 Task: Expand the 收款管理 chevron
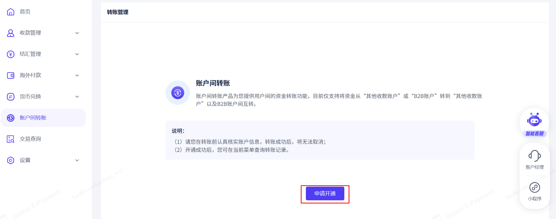(x=77, y=33)
